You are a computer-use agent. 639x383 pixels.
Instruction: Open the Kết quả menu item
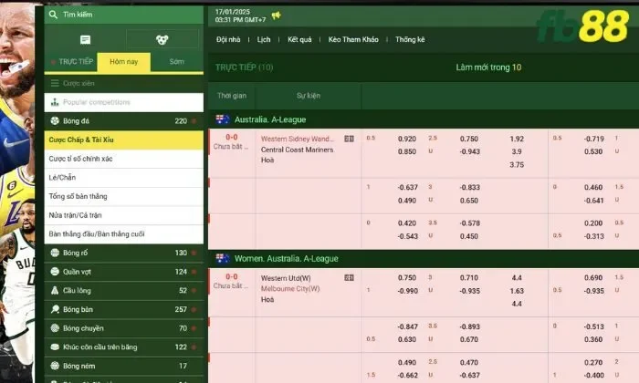[x=299, y=40]
